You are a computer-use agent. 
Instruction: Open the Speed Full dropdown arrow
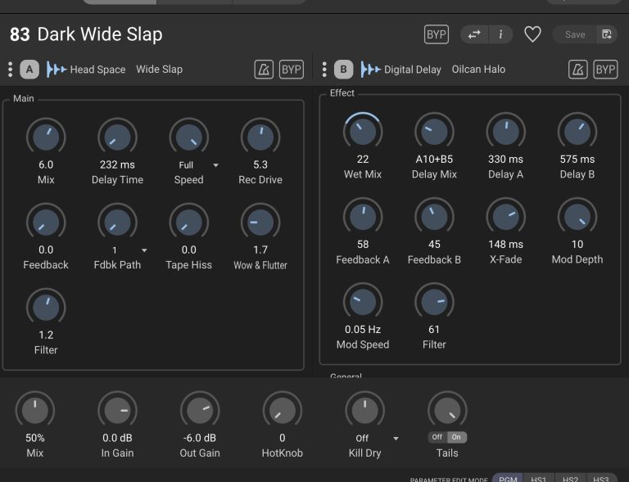click(x=216, y=165)
